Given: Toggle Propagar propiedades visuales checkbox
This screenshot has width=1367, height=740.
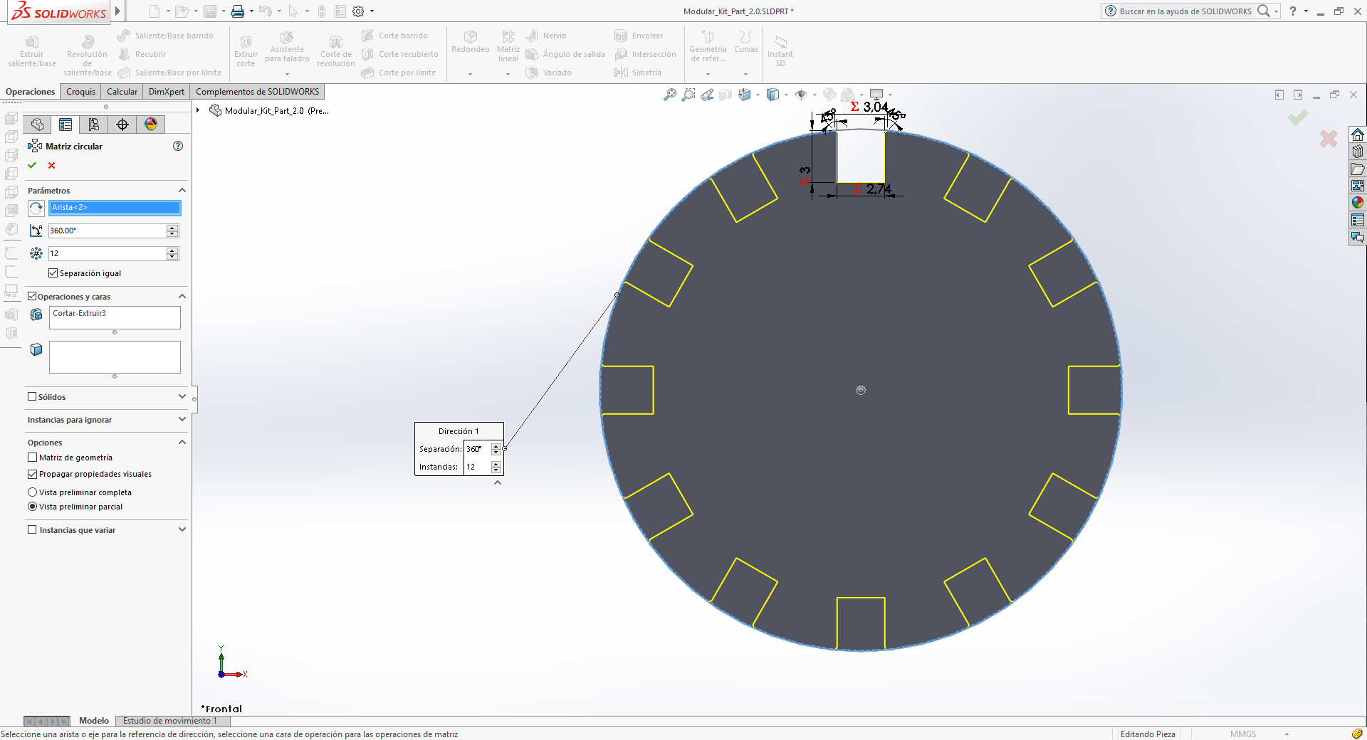Looking at the screenshot, I should pos(32,474).
